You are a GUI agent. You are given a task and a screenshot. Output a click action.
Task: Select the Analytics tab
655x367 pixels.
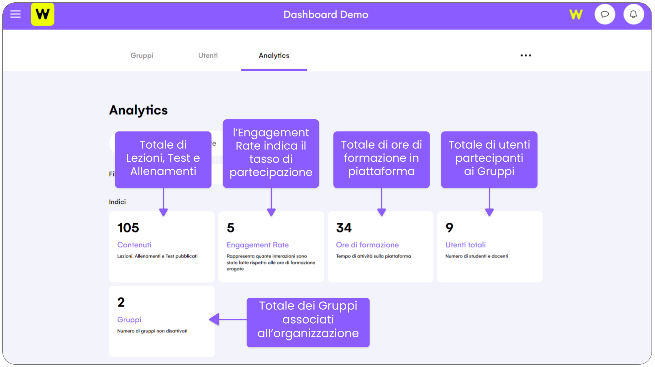pos(274,56)
